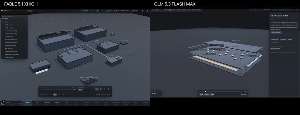Viewport: 300px width, 115px height.
Task: Open Yield Lab in right panel
Action: tap(290, 39)
